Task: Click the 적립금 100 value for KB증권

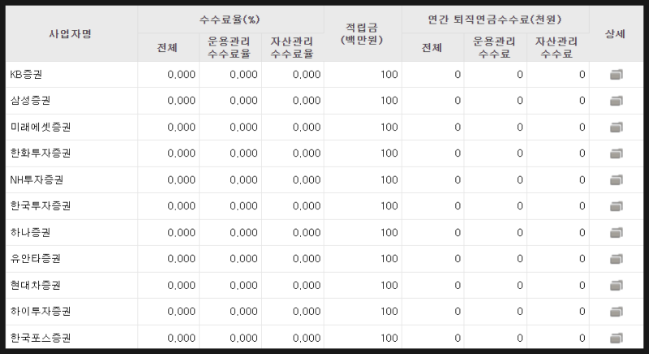Action: coord(389,75)
